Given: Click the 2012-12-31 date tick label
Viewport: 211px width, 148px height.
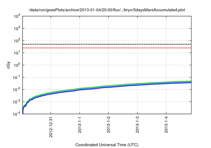Looking at the screenshot, I should (x=51, y=127).
